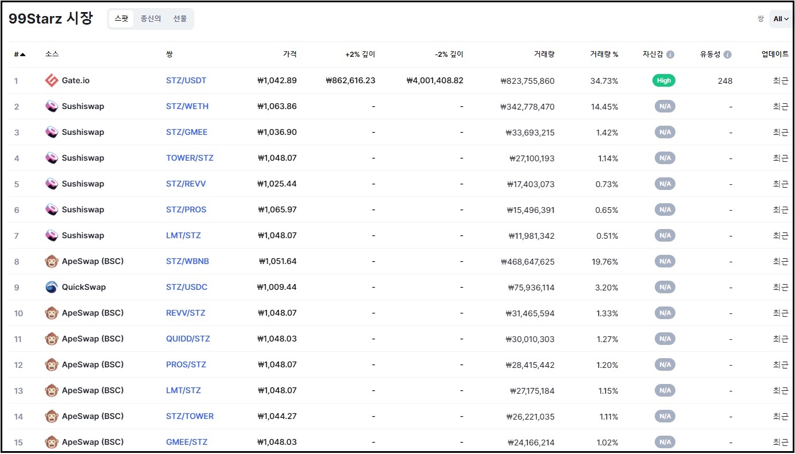Click N/A badge in QUIDD/STZ row
The image size is (795, 454).
pos(665,339)
